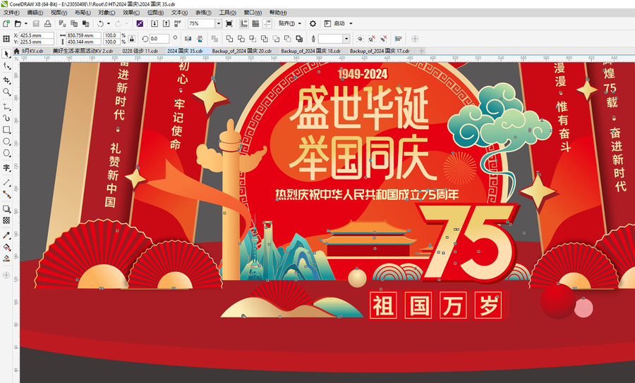635x383 pixels.
Task: Select the Freehand drawing tool
Action: click(6, 106)
